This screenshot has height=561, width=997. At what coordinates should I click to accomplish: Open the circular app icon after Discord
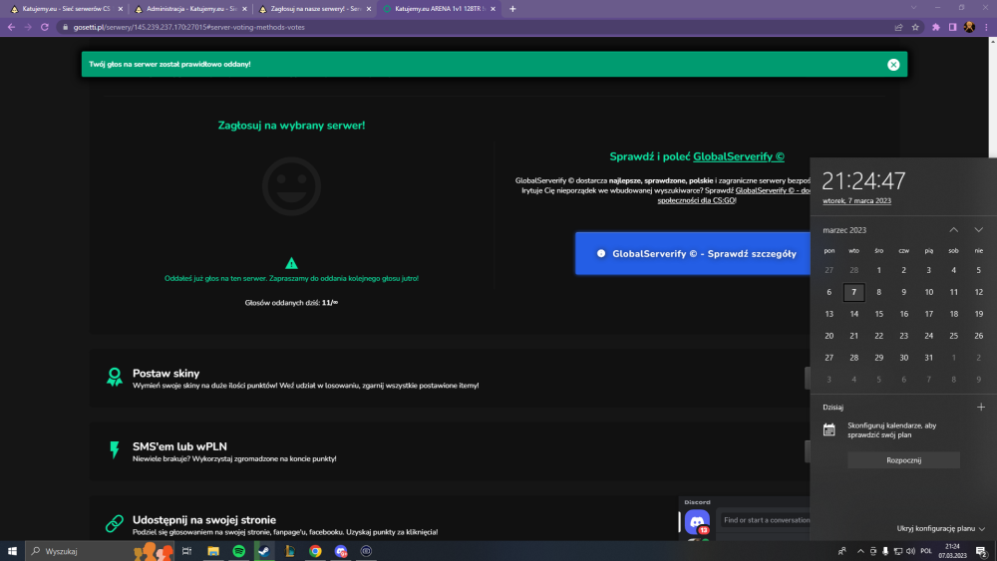click(366, 551)
